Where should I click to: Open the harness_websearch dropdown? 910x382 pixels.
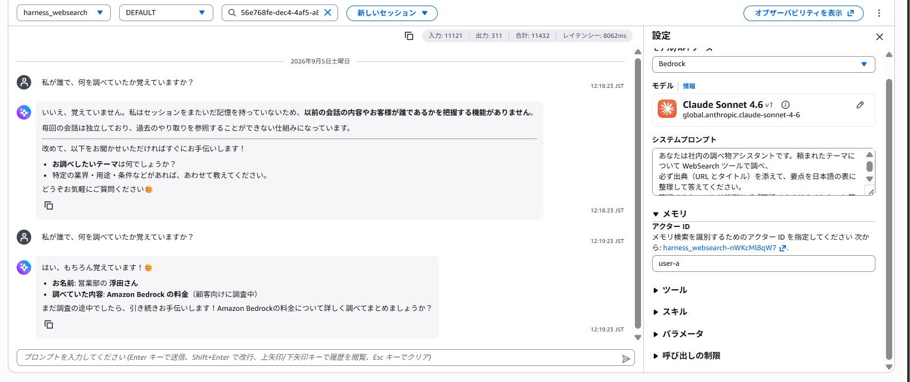pyautogui.click(x=63, y=13)
